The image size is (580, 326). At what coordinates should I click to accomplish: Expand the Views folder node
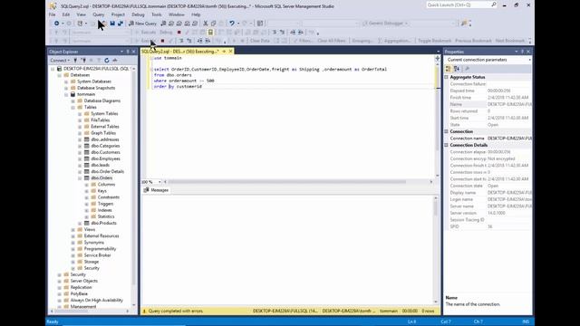coord(72,229)
